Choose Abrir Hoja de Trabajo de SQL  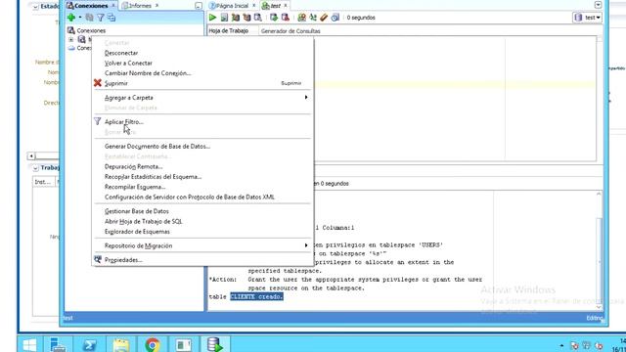[x=202, y=221]
